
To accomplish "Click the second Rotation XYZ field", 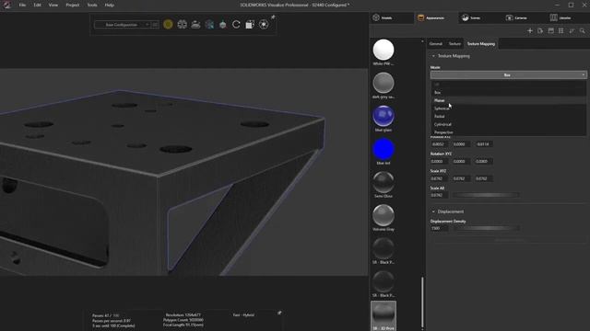I will (461, 162).
